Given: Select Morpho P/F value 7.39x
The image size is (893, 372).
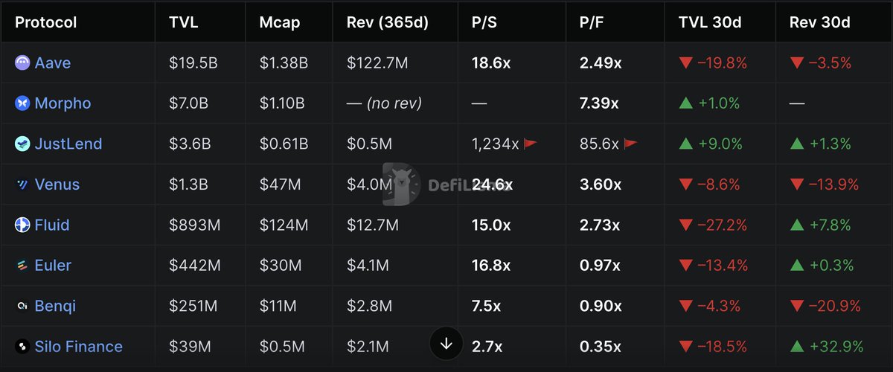Looking at the screenshot, I should point(599,103).
